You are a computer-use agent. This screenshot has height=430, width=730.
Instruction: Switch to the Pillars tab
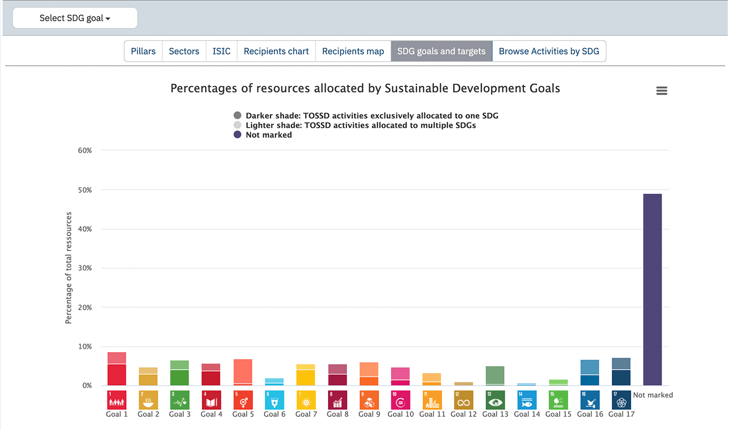(143, 52)
